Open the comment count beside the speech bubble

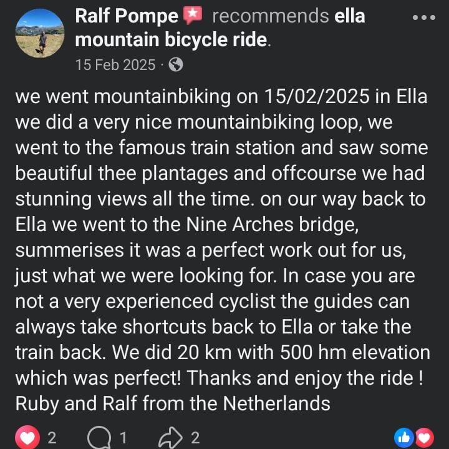[x=123, y=437]
